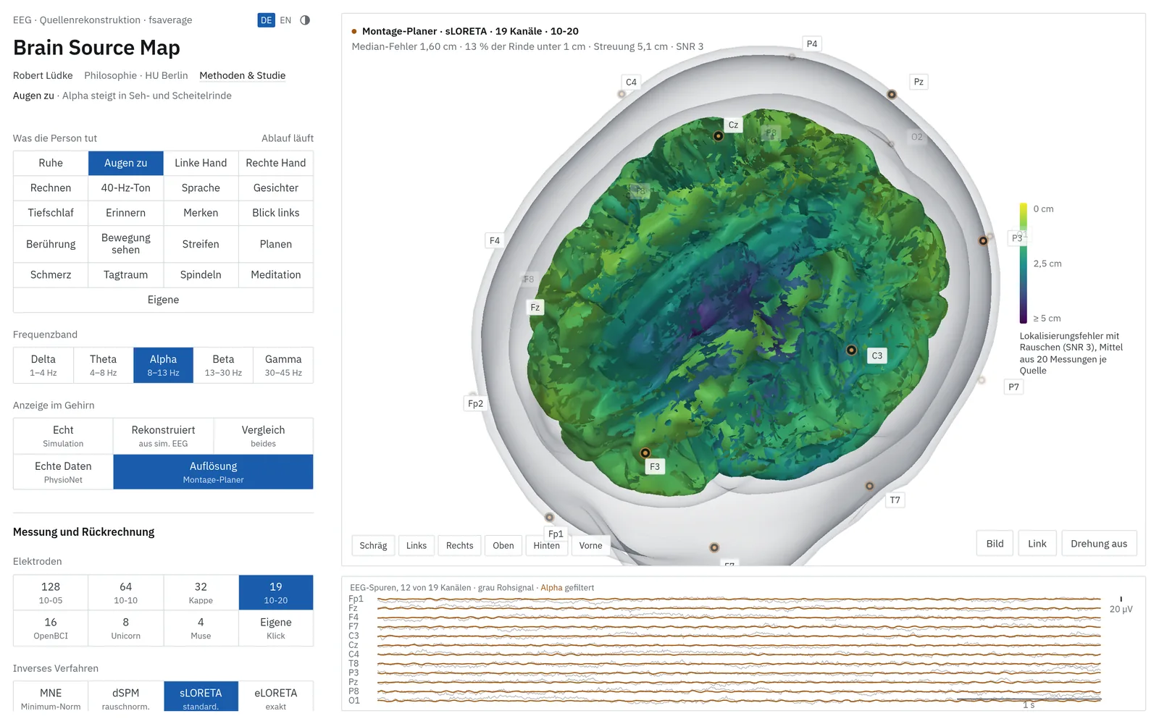Switch to the Beta 13–30 Hz band

tap(223, 365)
